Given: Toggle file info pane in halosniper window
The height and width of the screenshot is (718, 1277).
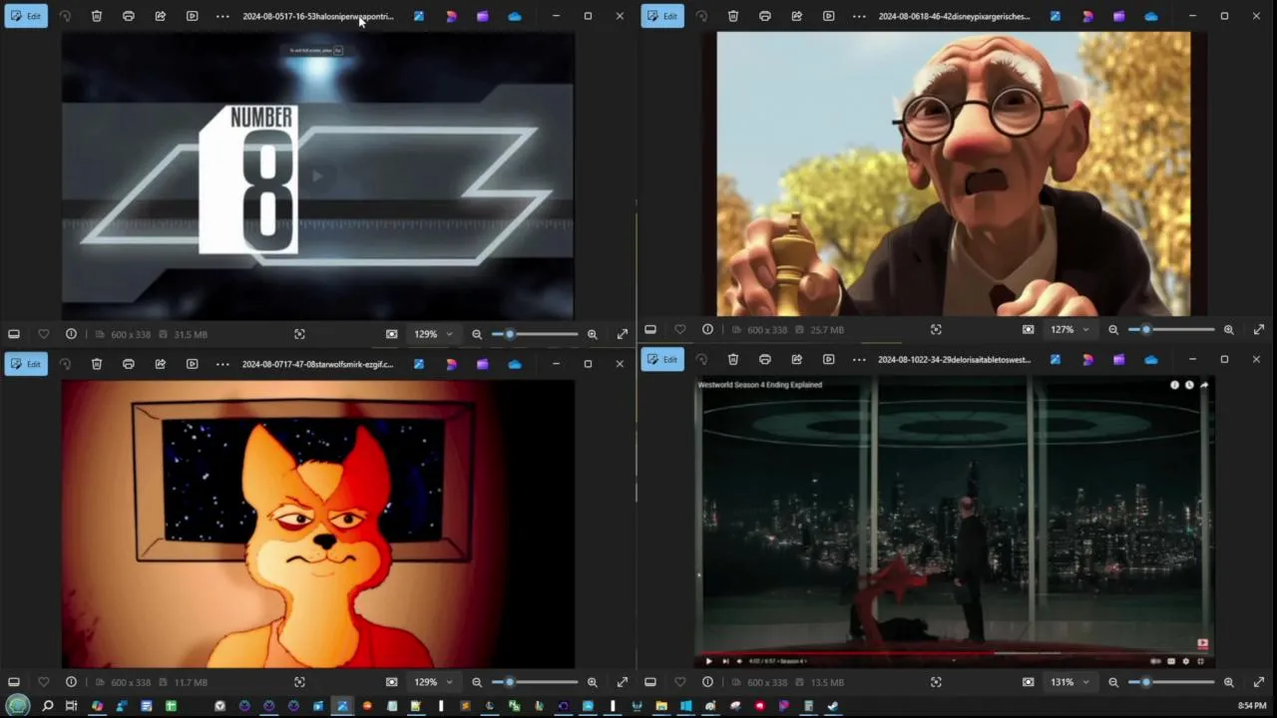Looking at the screenshot, I should tap(72, 334).
